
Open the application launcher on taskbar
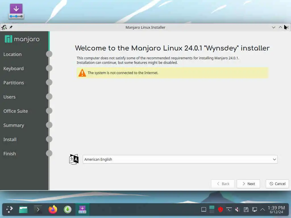coord(10,209)
